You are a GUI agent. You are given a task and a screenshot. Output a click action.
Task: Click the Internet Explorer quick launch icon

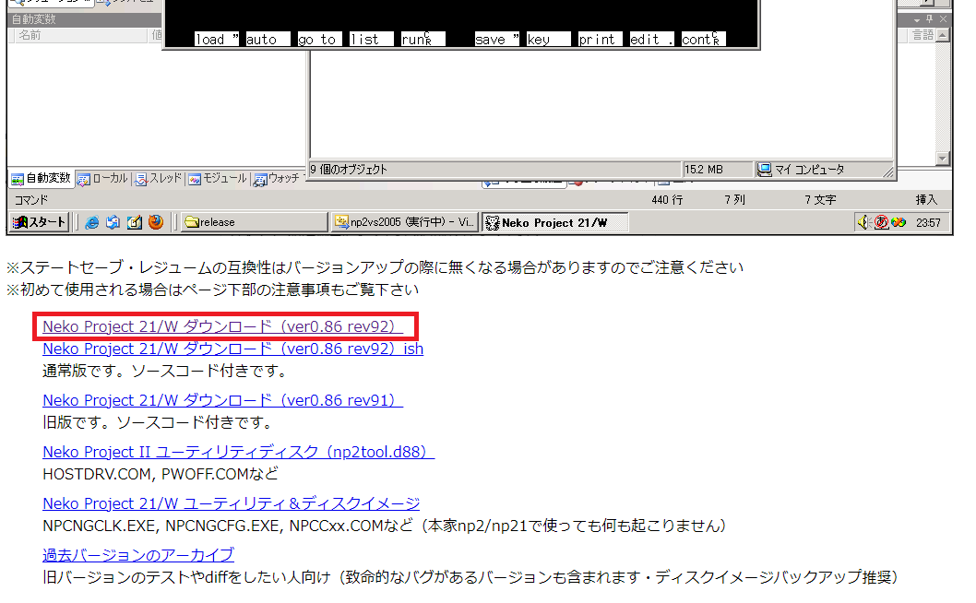pos(91,222)
